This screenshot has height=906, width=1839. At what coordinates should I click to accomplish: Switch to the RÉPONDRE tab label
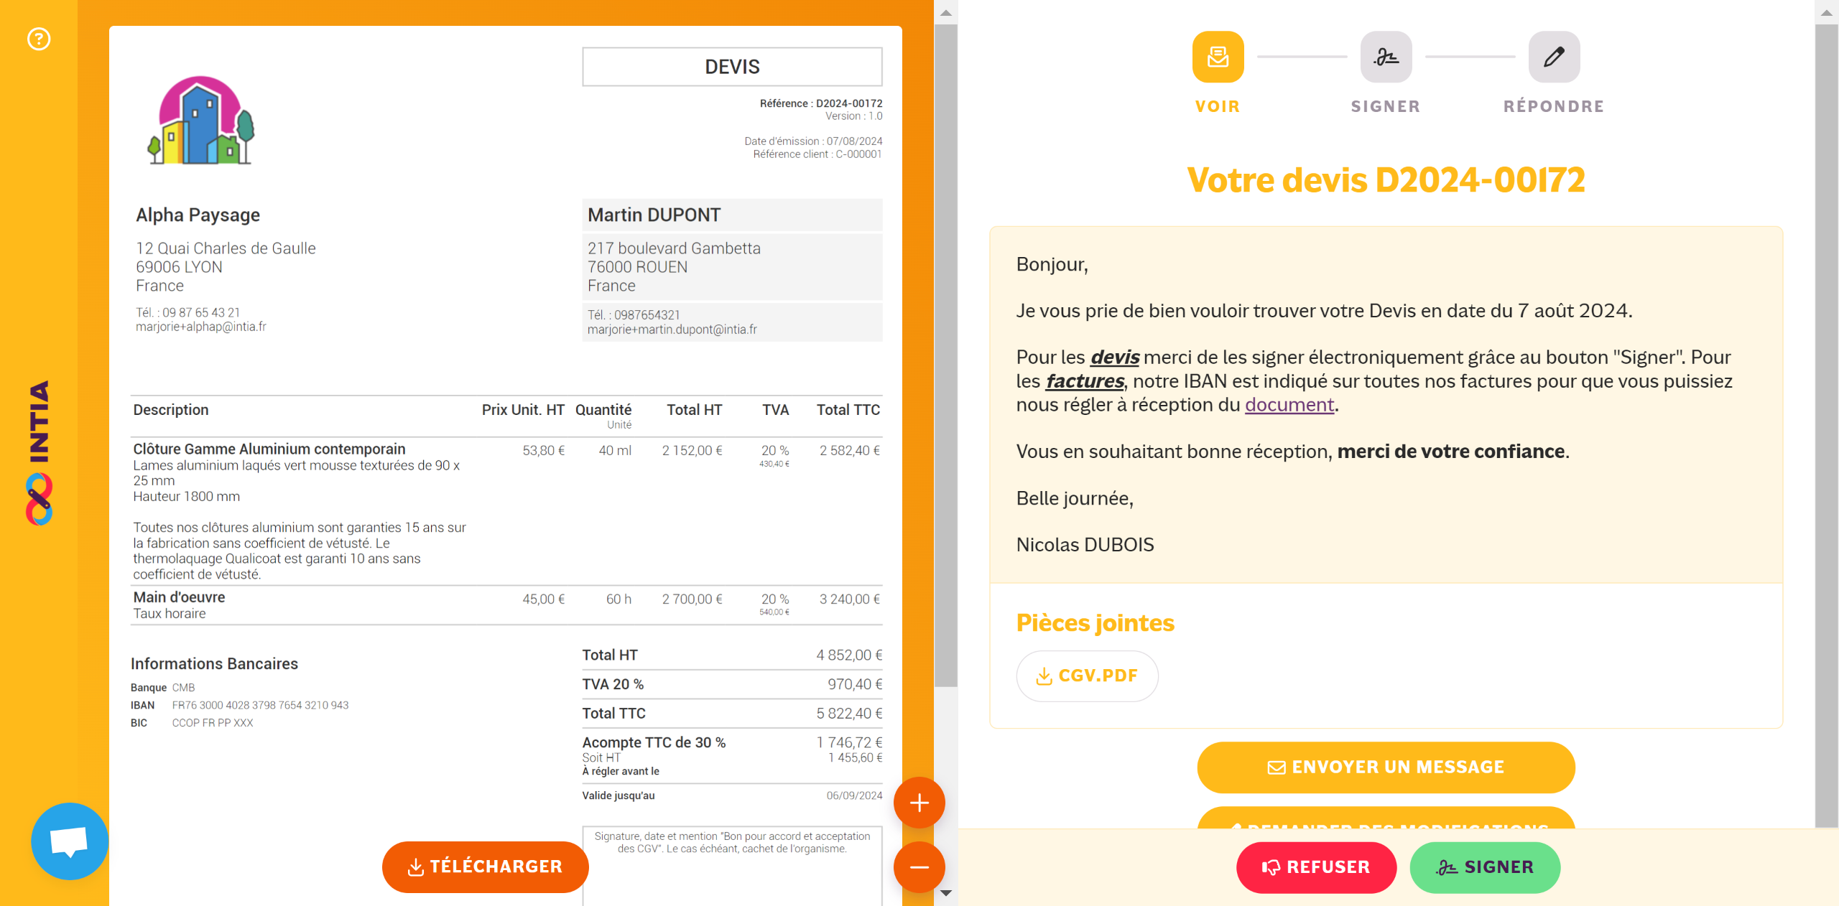point(1554,106)
